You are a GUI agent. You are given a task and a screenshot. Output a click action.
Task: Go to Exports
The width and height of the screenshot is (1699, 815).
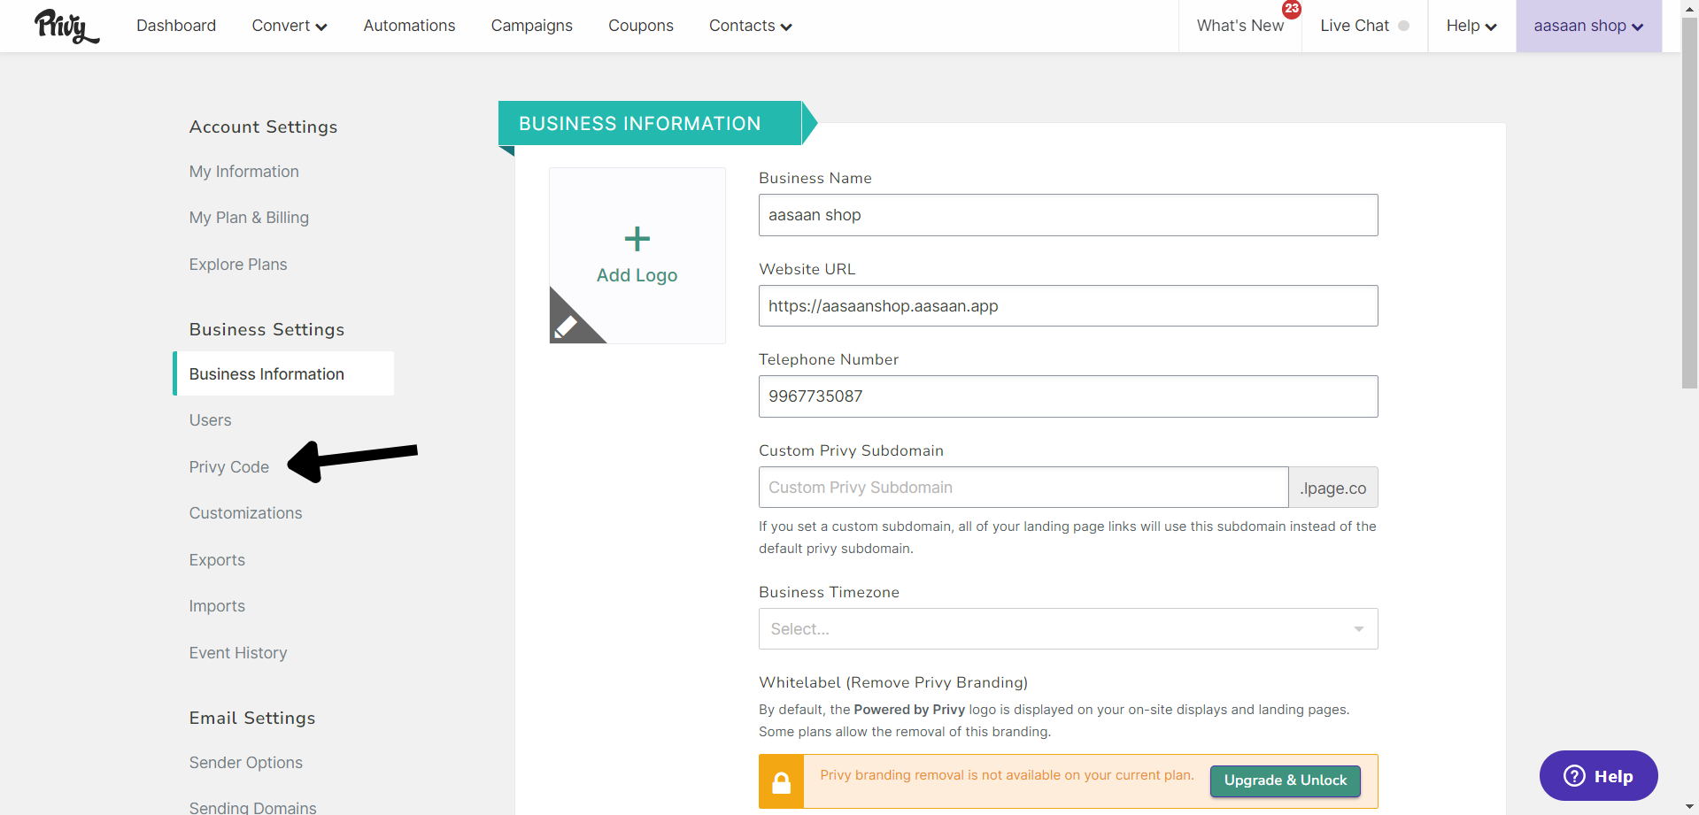217,560
